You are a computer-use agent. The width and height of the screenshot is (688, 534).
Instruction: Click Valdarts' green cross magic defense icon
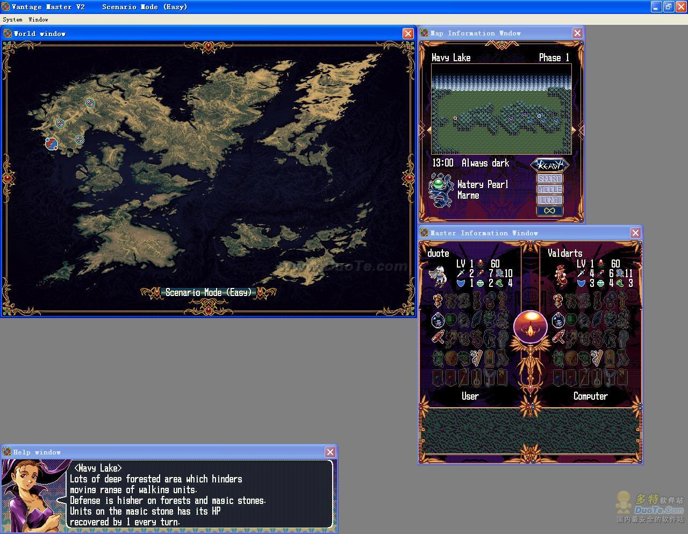[x=600, y=283]
